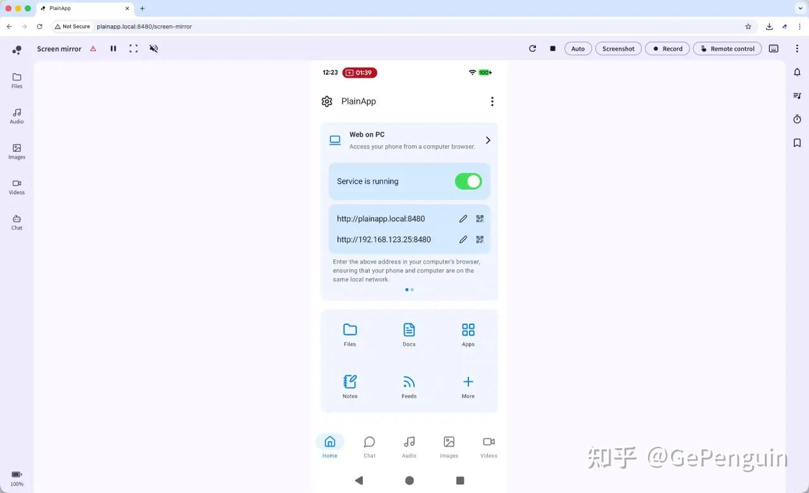The width and height of the screenshot is (809, 493).
Task: Open the tab search dropdown arrow
Action: pyautogui.click(x=800, y=8)
